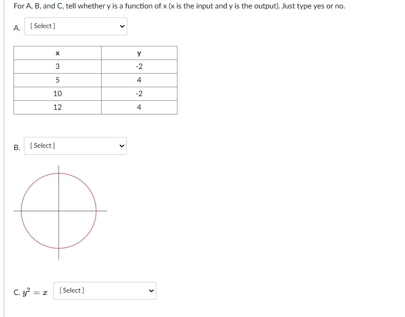Viewport: 405px width, 317px height.
Task: Select the table cell containing 10
Action: [57, 93]
